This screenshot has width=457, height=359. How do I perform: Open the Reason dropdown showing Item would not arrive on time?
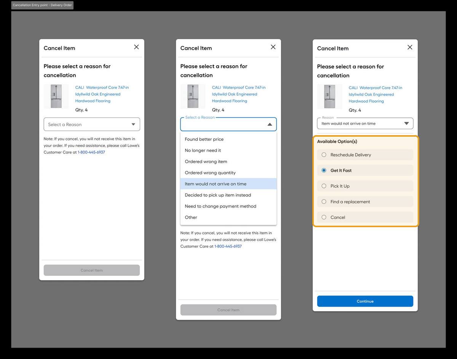tap(365, 123)
